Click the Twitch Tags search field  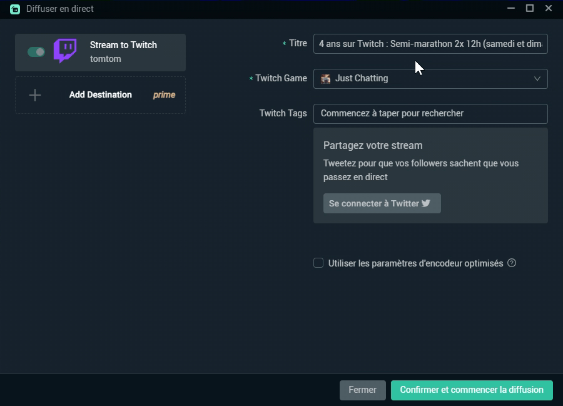430,114
